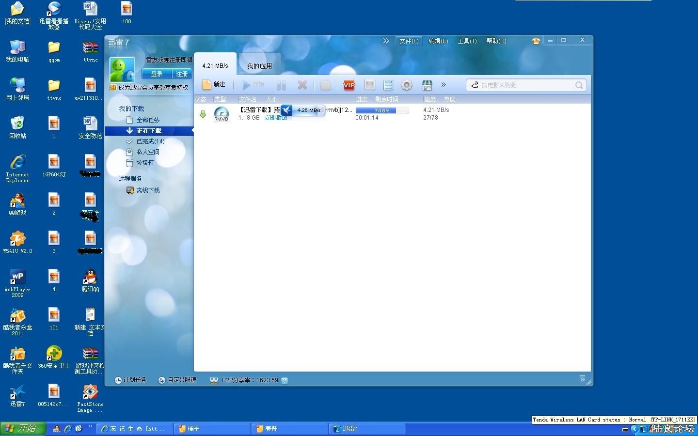Click the 开始 Start button on taskbar
The width and height of the screenshot is (698, 436).
[23, 428]
